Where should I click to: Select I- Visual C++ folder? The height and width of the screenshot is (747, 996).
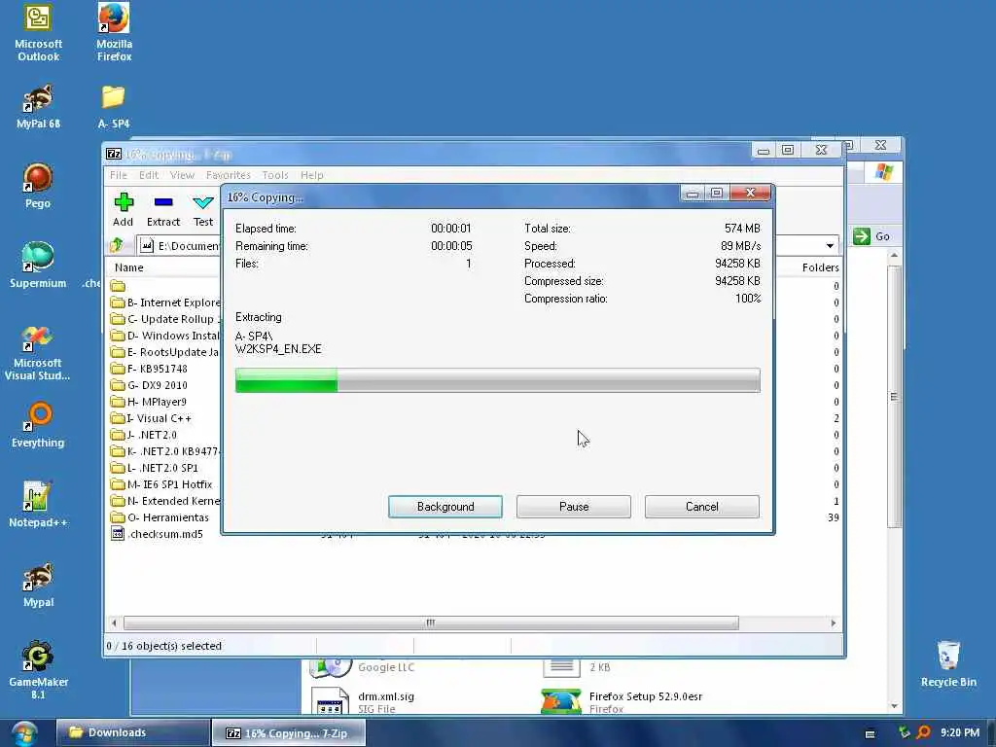click(x=151, y=418)
